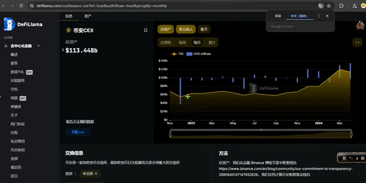366x183 pixels.
Task: Open the Chrome Labs flask icon
Action: (x=354, y=6)
